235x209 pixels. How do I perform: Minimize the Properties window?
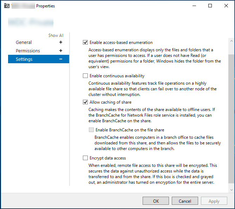pos(194,6)
